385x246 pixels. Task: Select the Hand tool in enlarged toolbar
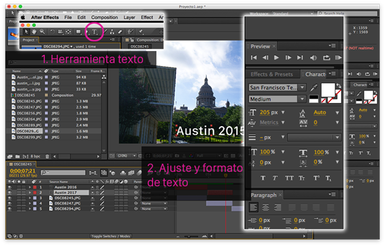pyautogui.click(x=34, y=31)
